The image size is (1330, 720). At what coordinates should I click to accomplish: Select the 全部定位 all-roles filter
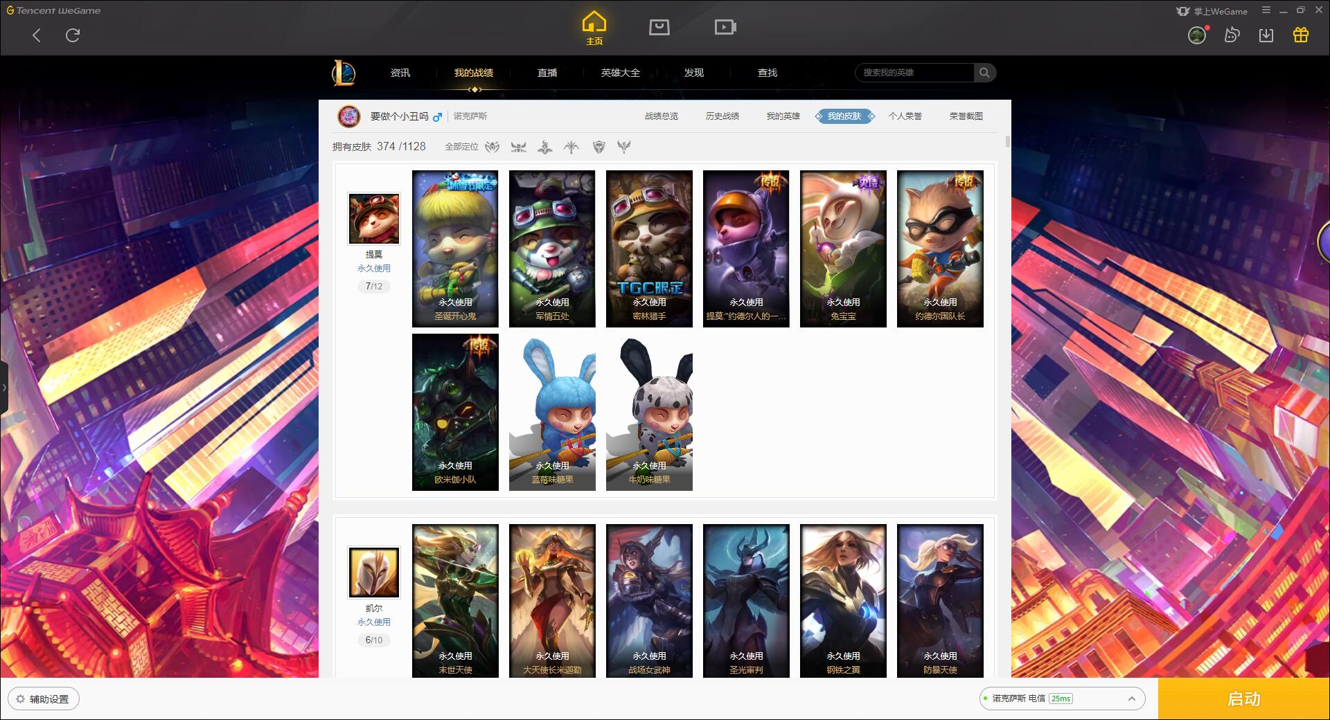click(x=461, y=147)
